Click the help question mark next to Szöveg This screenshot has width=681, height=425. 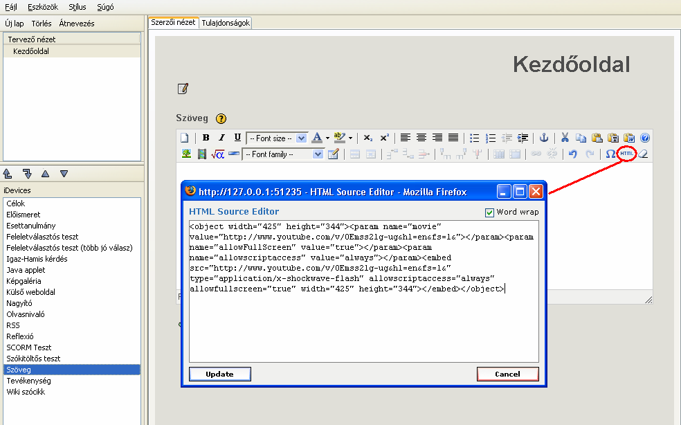tap(221, 118)
